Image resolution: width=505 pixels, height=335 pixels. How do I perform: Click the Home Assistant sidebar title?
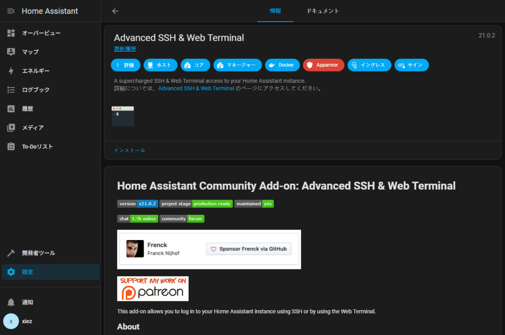pos(50,11)
